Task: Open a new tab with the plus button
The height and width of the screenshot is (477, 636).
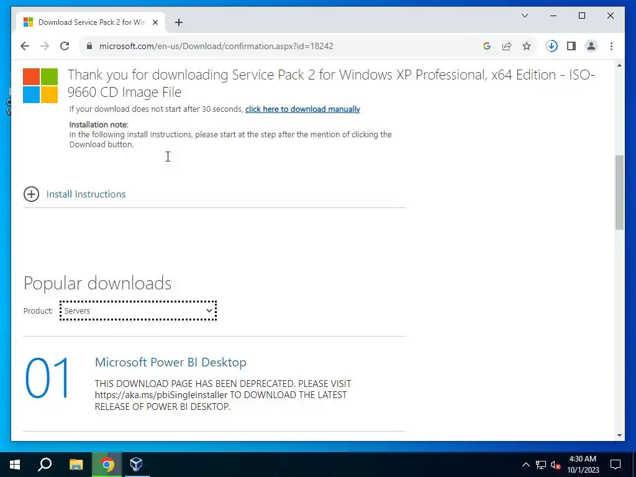Action: 178,22
